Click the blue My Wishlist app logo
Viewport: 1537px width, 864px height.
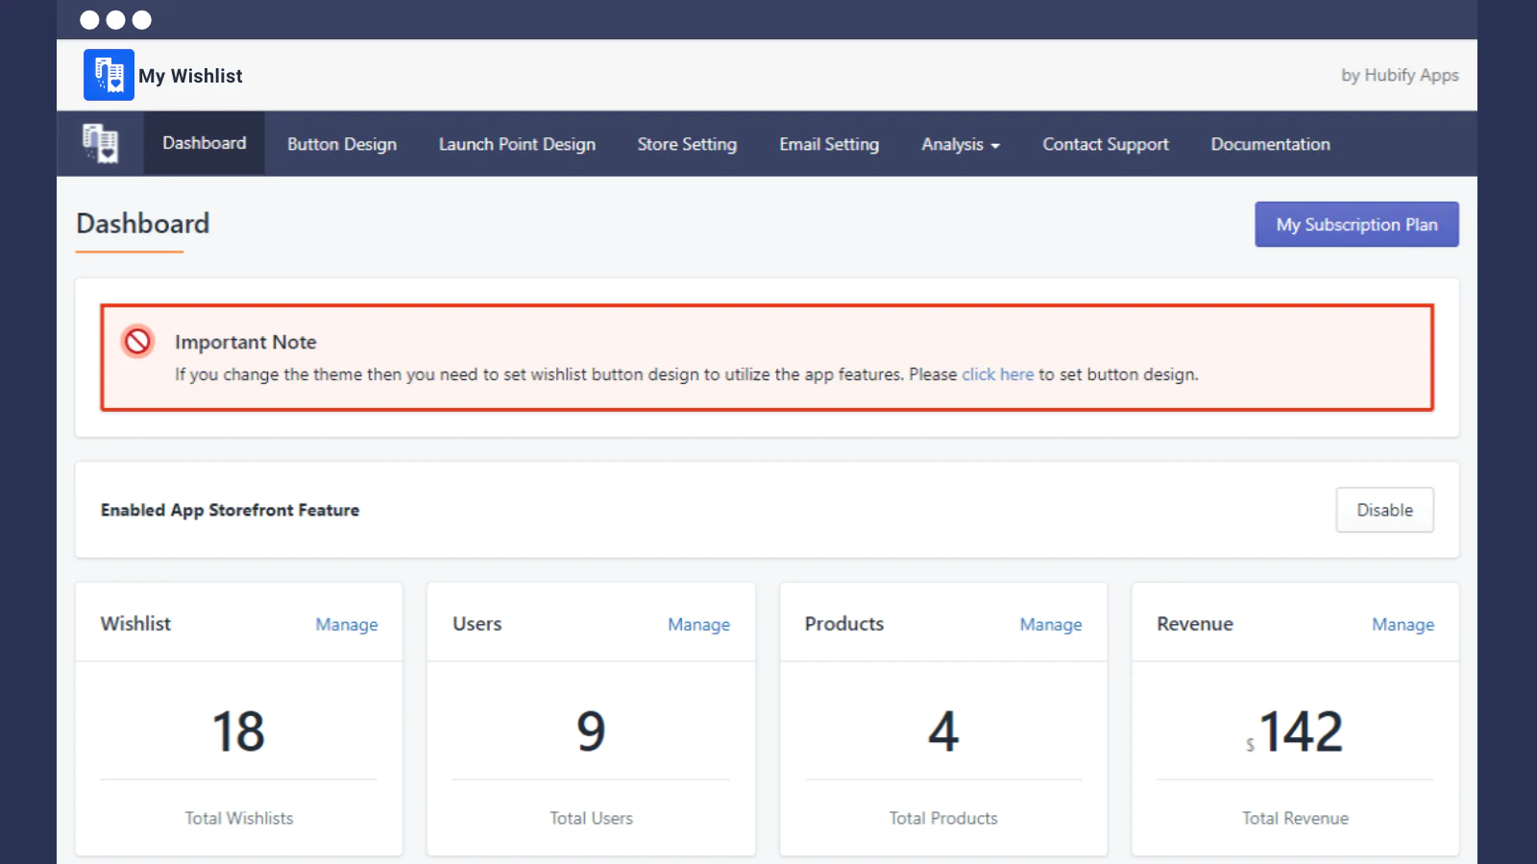click(109, 75)
